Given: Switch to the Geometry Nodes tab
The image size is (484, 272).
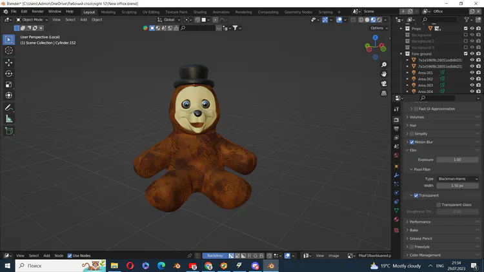Looking at the screenshot, I should [298, 12].
